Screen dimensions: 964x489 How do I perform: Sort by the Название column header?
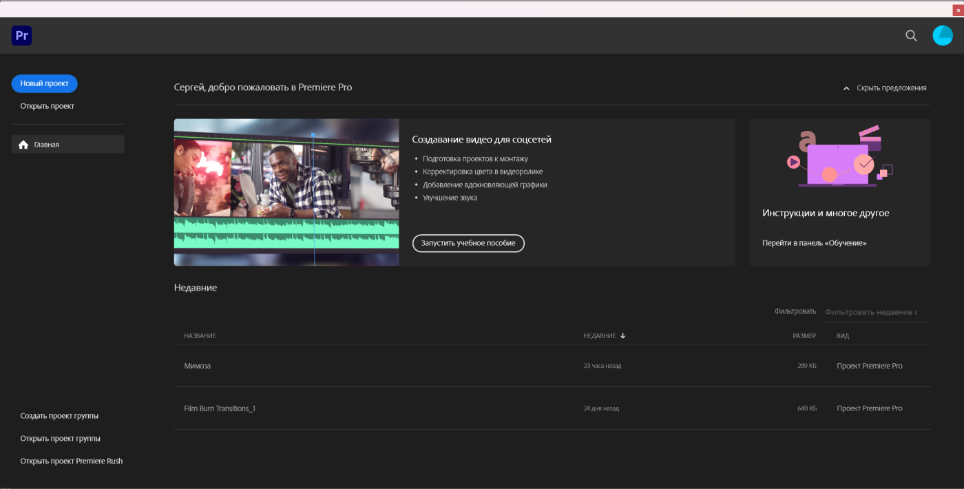[200, 336]
